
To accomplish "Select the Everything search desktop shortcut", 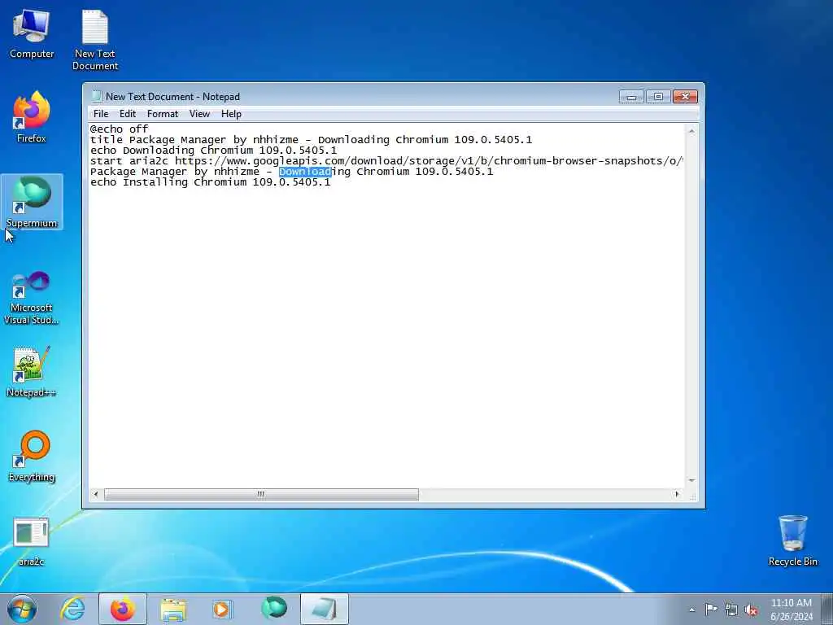I will [32, 456].
